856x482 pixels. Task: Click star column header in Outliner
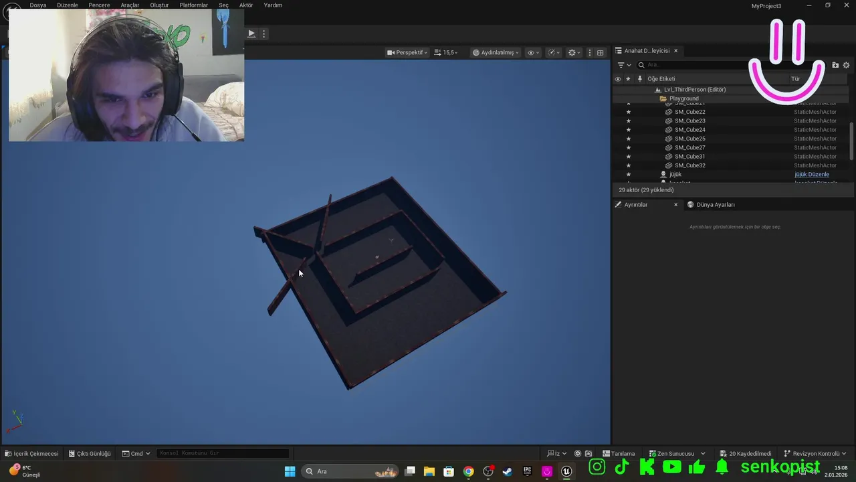628,79
